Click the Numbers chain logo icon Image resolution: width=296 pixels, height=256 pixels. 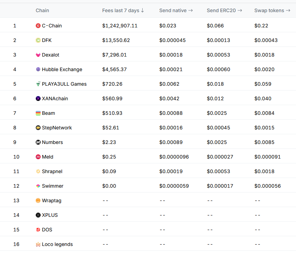point(38,142)
